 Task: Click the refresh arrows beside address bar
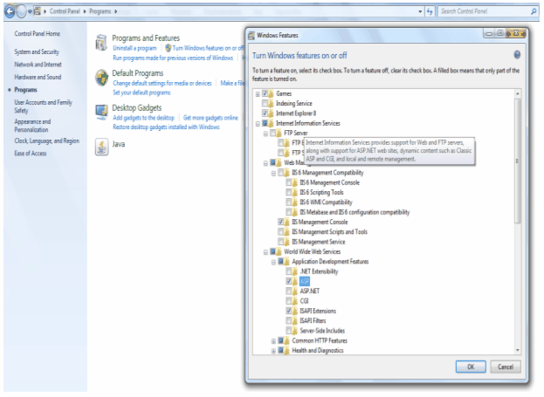pyautogui.click(x=429, y=11)
